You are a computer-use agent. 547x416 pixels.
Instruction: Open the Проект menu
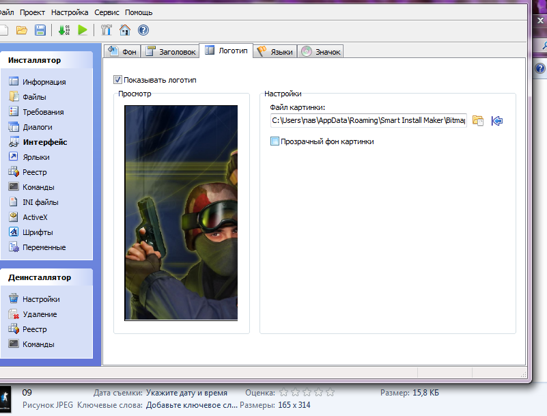click(x=32, y=12)
